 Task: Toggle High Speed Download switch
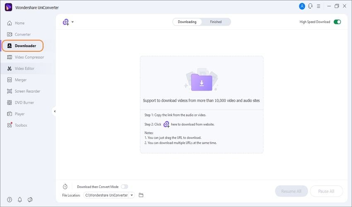click(x=337, y=22)
